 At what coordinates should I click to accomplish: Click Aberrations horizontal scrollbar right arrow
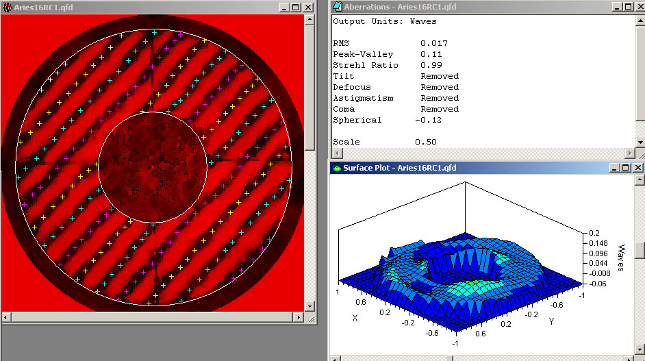point(629,153)
